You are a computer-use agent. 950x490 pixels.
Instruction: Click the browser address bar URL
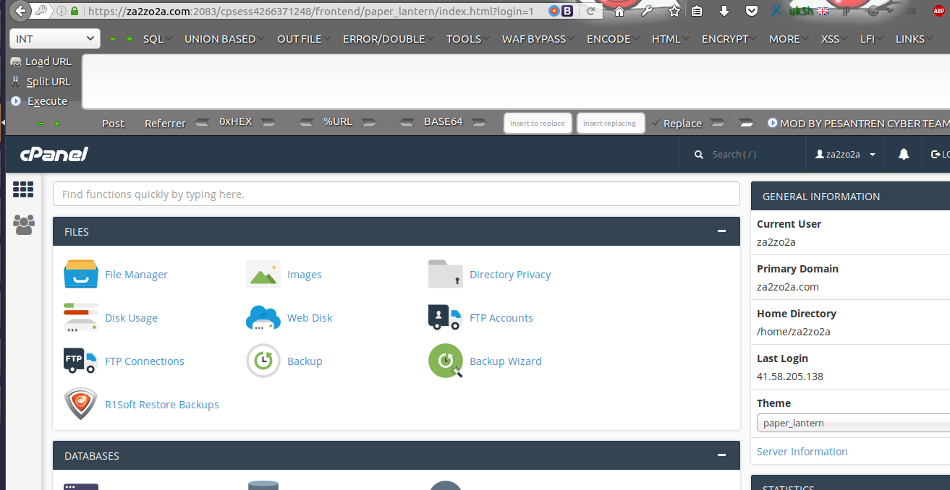310,11
